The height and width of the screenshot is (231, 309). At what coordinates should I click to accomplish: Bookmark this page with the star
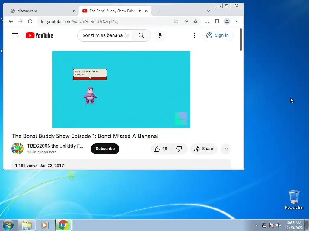(196, 21)
